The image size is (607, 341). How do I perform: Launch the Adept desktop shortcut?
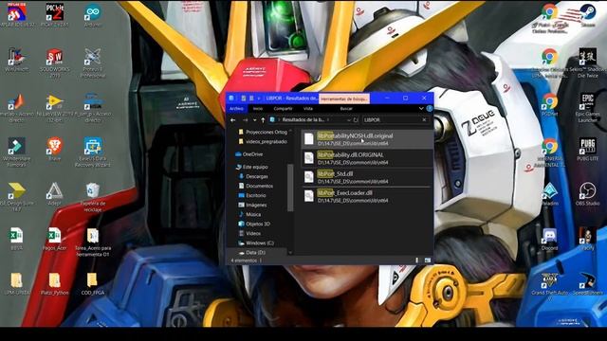(55, 193)
